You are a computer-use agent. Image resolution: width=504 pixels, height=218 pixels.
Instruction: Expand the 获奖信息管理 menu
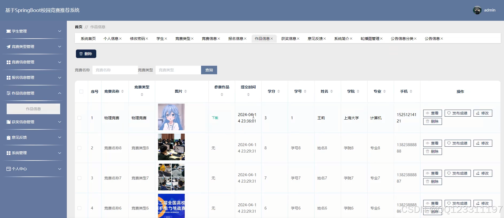[x=60, y=122]
